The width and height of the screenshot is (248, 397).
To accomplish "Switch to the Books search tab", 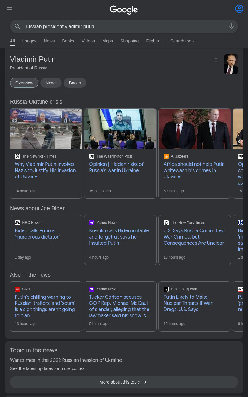I will [68, 41].
